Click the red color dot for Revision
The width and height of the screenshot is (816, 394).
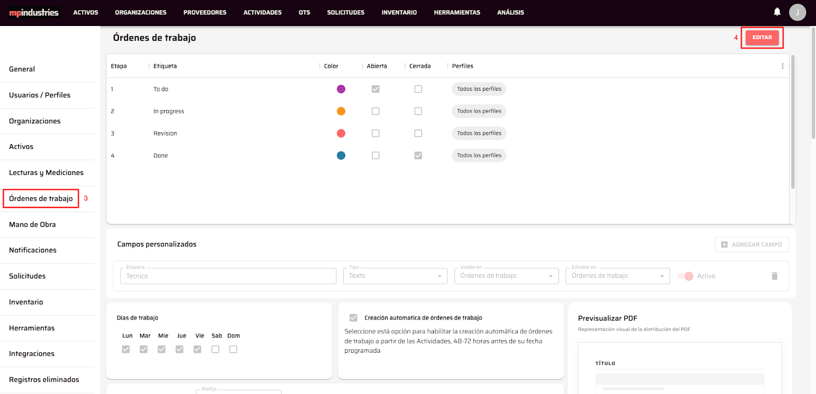341,134
